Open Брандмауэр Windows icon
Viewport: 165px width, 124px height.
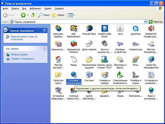pos(74,44)
